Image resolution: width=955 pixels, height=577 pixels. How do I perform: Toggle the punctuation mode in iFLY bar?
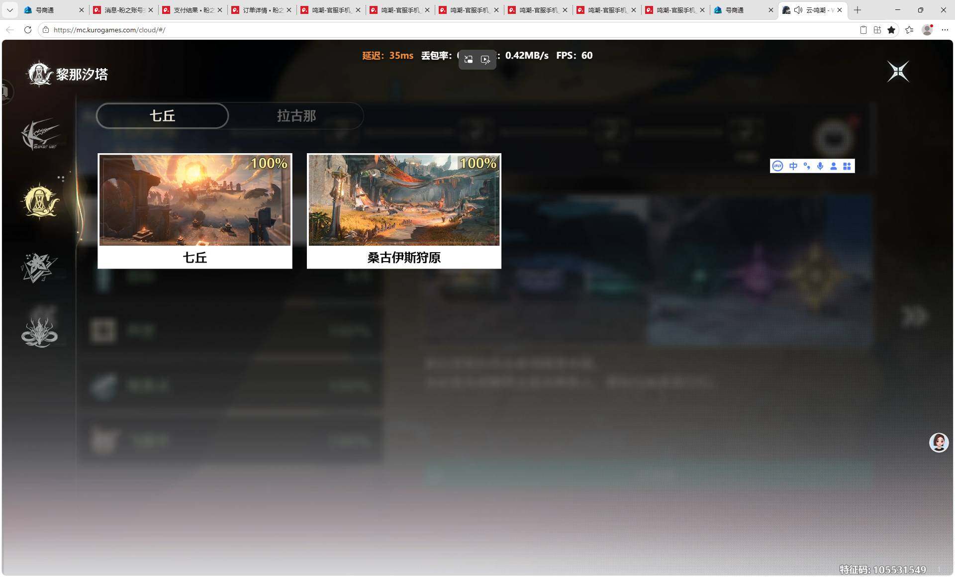(x=807, y=166)
